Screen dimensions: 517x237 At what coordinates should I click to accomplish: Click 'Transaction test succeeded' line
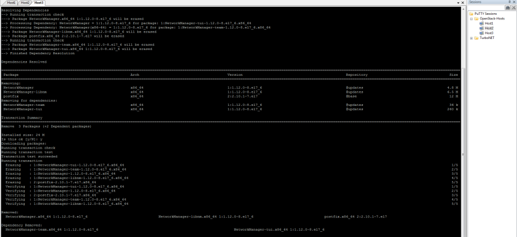click(x=30, y=157)
